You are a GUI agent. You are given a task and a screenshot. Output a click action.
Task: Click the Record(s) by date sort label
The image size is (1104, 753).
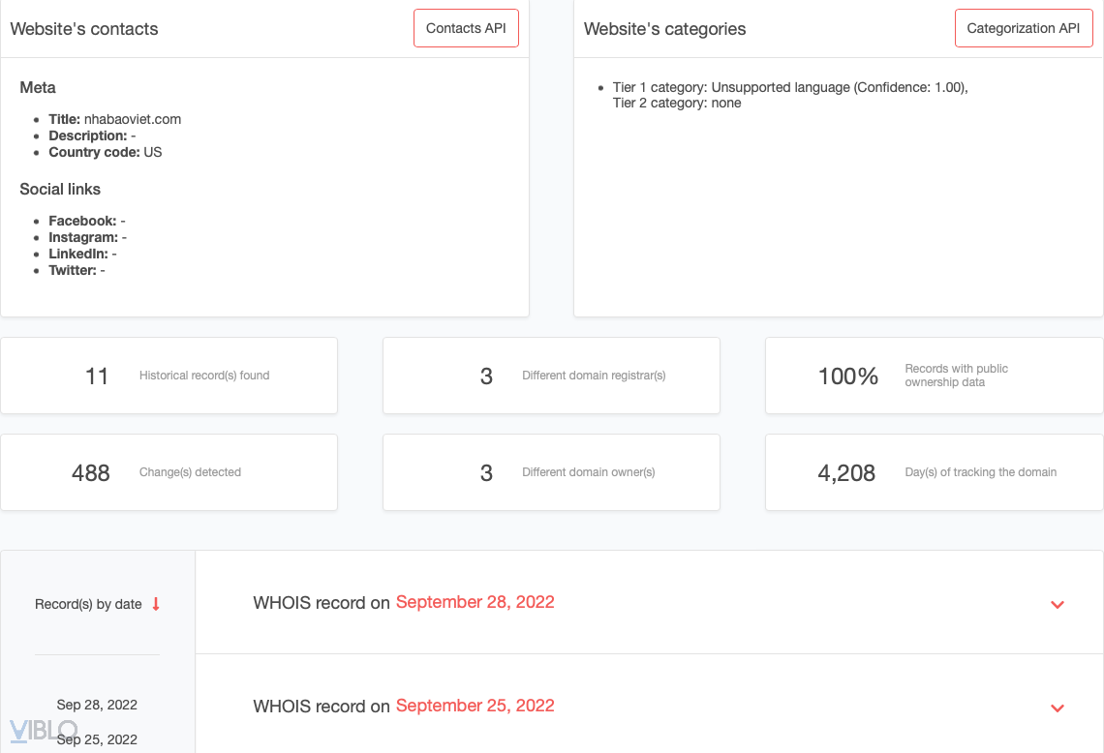click(88, 604)
